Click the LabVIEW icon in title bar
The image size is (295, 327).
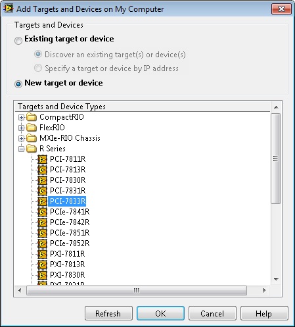[9, 9]
